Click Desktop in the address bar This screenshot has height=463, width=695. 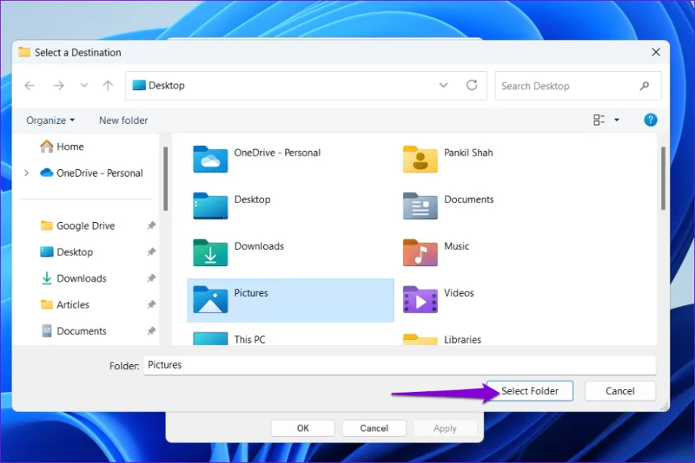(x=166, y=85)
